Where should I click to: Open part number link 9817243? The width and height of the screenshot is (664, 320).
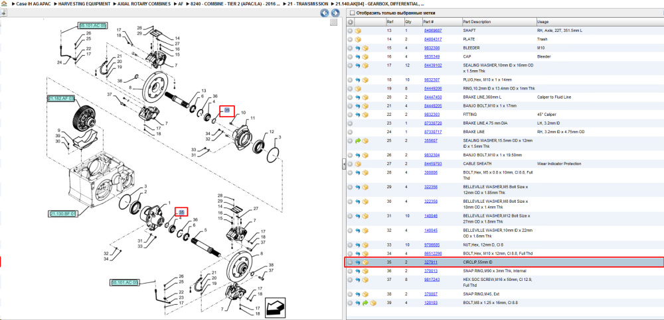point(432,280)
